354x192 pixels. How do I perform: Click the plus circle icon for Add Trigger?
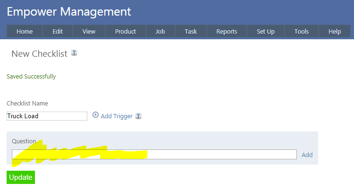pos(95,115)
